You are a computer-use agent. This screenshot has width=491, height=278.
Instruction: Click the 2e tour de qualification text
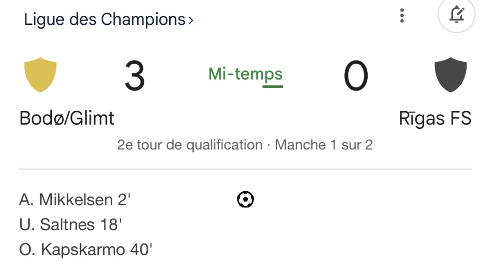(x=190, y=145)
